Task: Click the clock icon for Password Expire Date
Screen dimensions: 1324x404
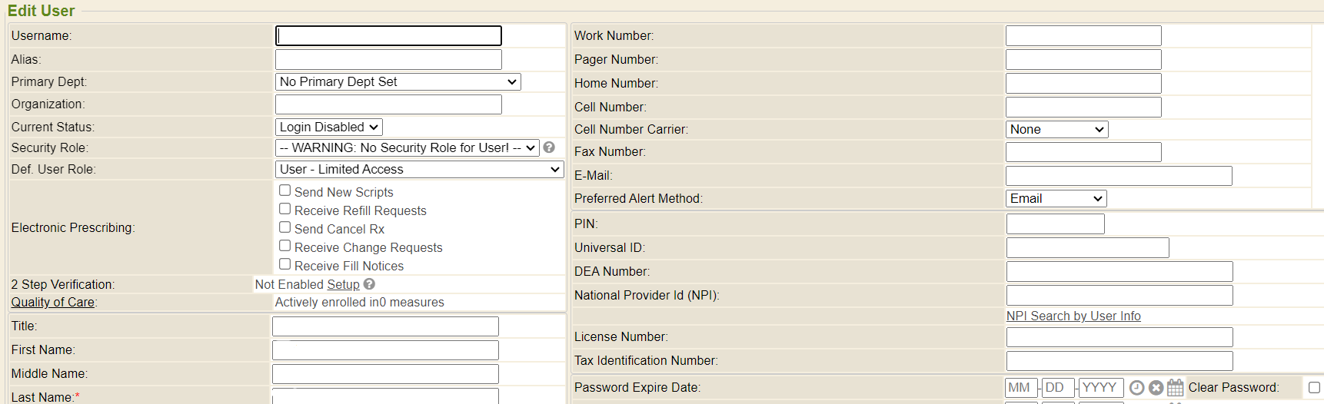Action: [x=1136, y=388]
